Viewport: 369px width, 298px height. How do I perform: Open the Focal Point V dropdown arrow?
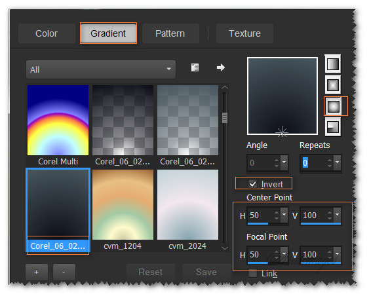pos(338,254)
